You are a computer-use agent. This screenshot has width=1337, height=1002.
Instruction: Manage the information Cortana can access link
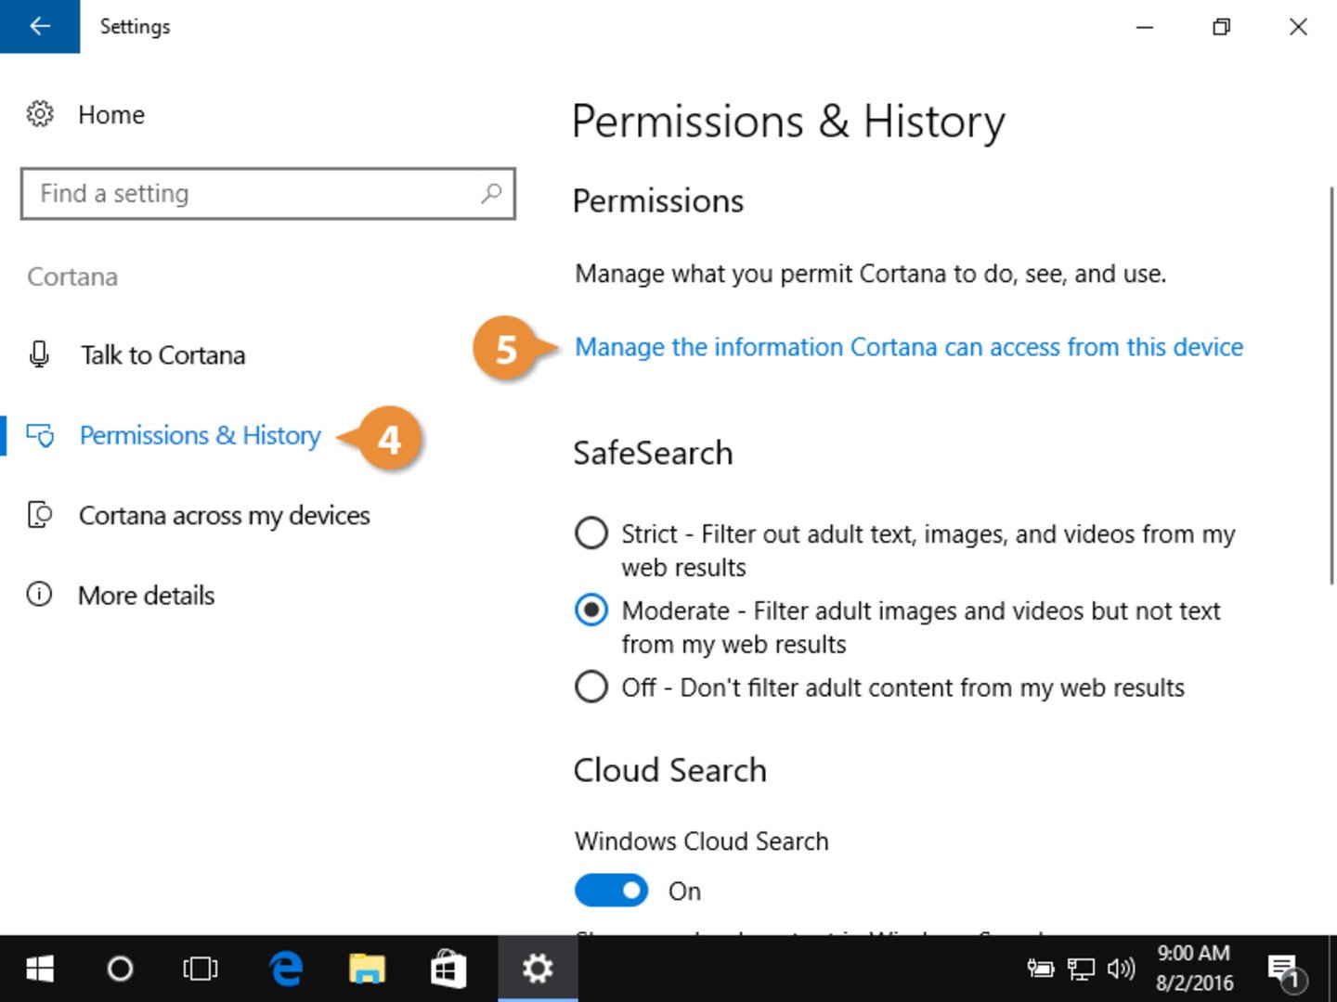[x=909, y=347]
